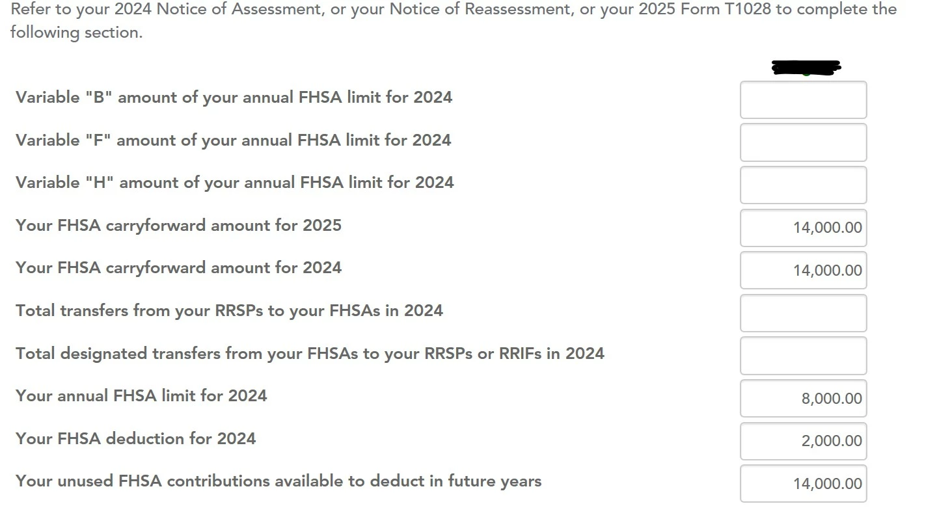Image resolution: width=937 pixels, height=517 pixels.
Task: Click the 2025 FHSA carryforward amount field
Action: pyautogui.click(x=804, y=228)
